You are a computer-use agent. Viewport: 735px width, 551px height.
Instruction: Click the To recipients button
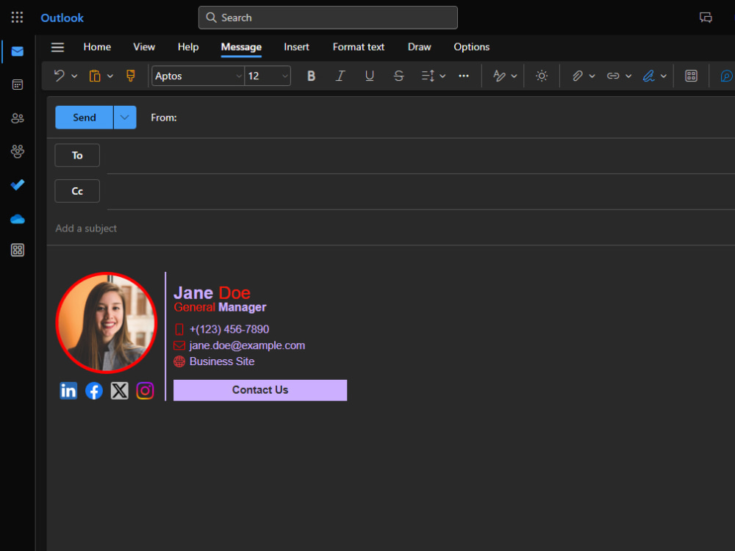[x=77, y=156]
